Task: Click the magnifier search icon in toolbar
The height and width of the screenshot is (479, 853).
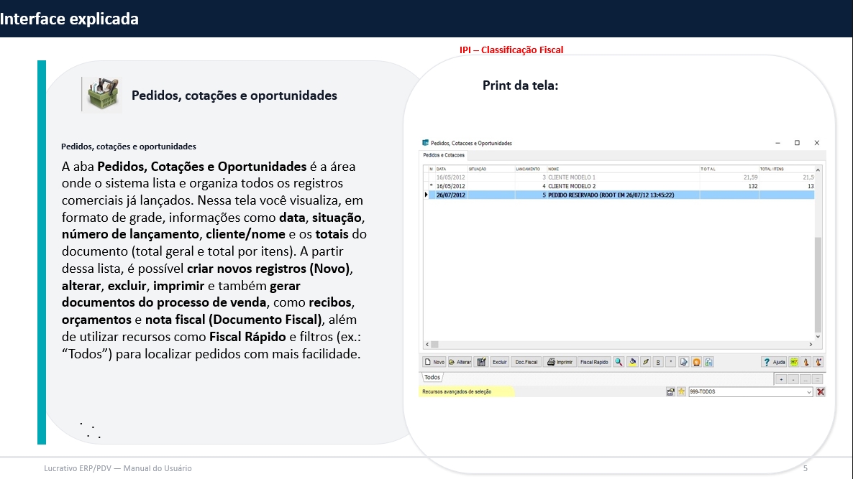Action: pos(619,362)
